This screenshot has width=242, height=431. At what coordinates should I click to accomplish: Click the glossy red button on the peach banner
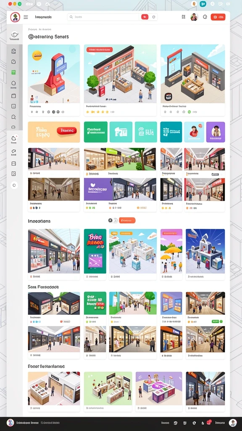pos(67,131)
